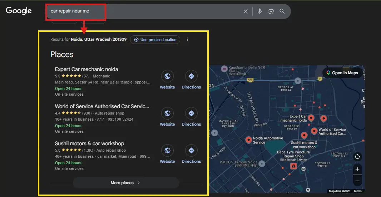Screen dimensions: 381x197
Task: Click the 'Places' heading
Action: pyautogui.click(x=62, y=54)
